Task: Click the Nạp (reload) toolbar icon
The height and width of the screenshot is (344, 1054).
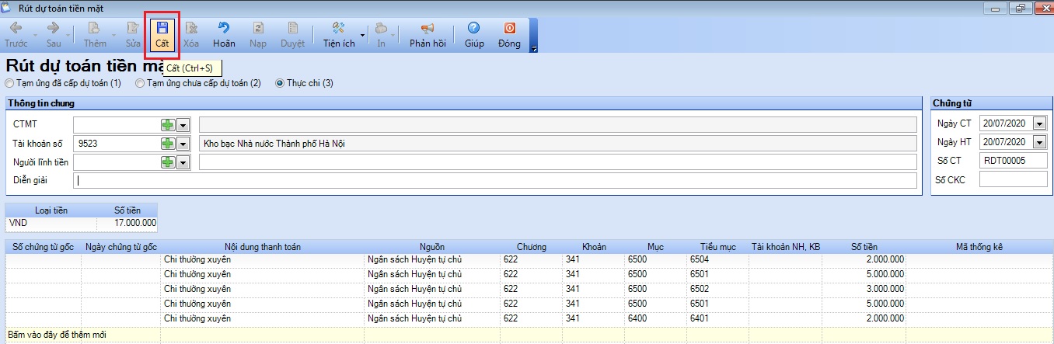Action: tap(258, 28)
